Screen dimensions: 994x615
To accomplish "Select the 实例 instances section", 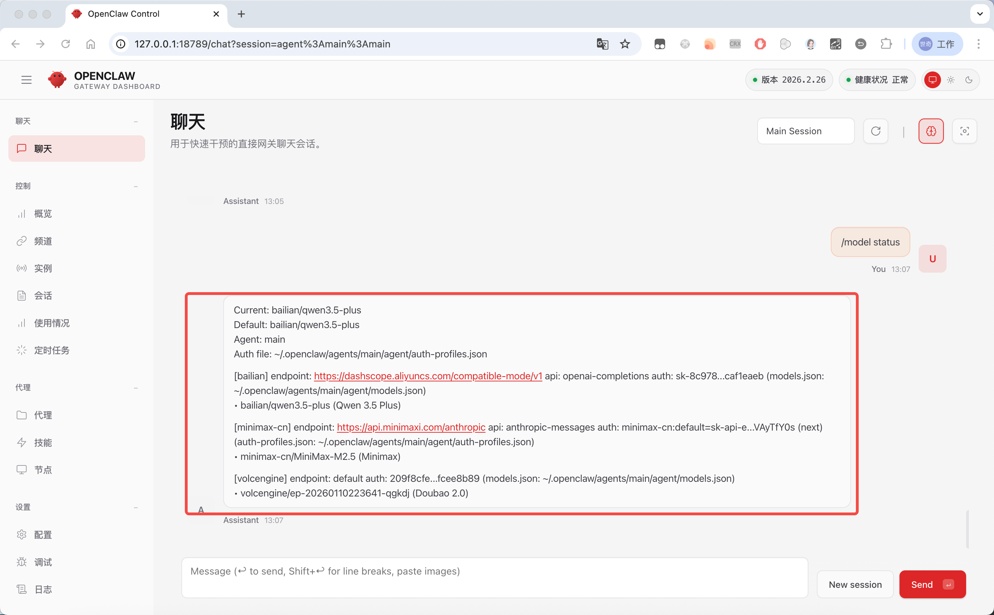I will (x=43, y=268).
